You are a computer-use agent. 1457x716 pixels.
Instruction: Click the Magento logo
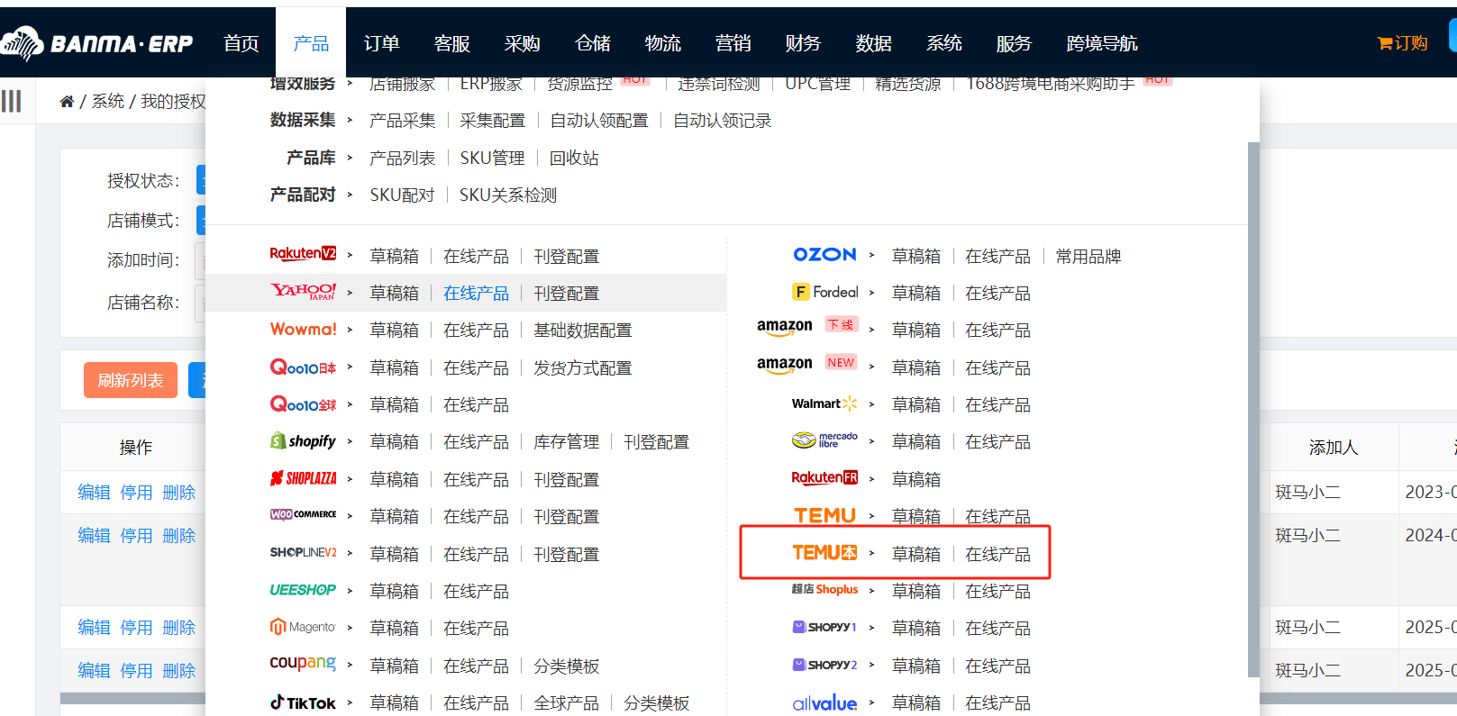pyautogui.click(x=304, y=627)
